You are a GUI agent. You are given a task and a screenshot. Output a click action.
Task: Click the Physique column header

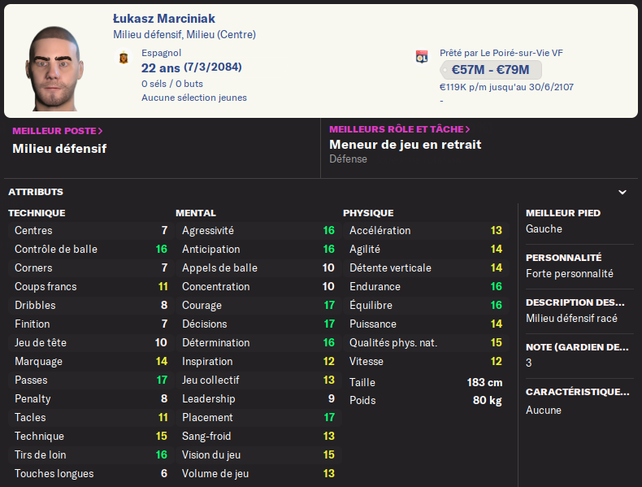tap(368, 213)
